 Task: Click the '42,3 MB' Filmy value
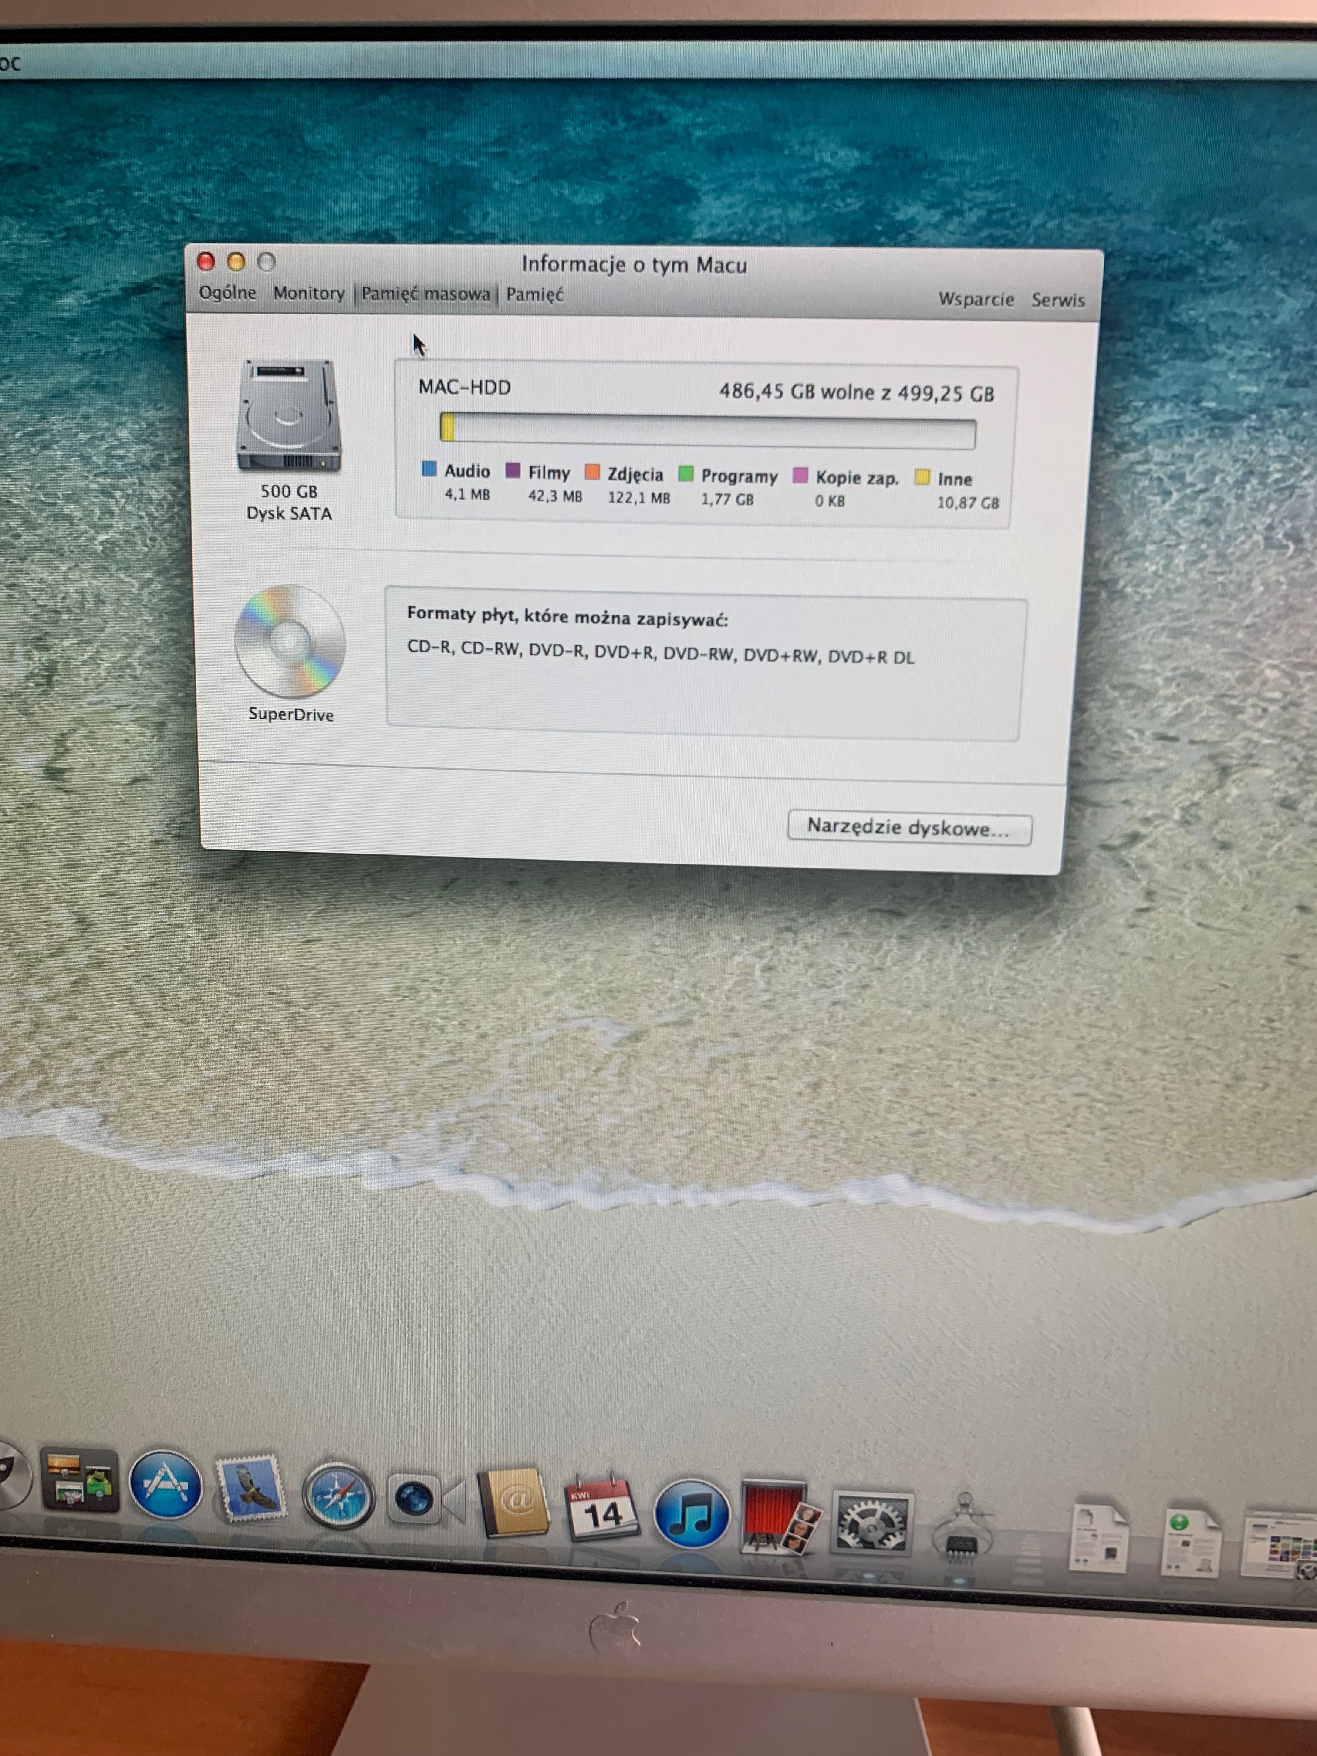(555, 496)
